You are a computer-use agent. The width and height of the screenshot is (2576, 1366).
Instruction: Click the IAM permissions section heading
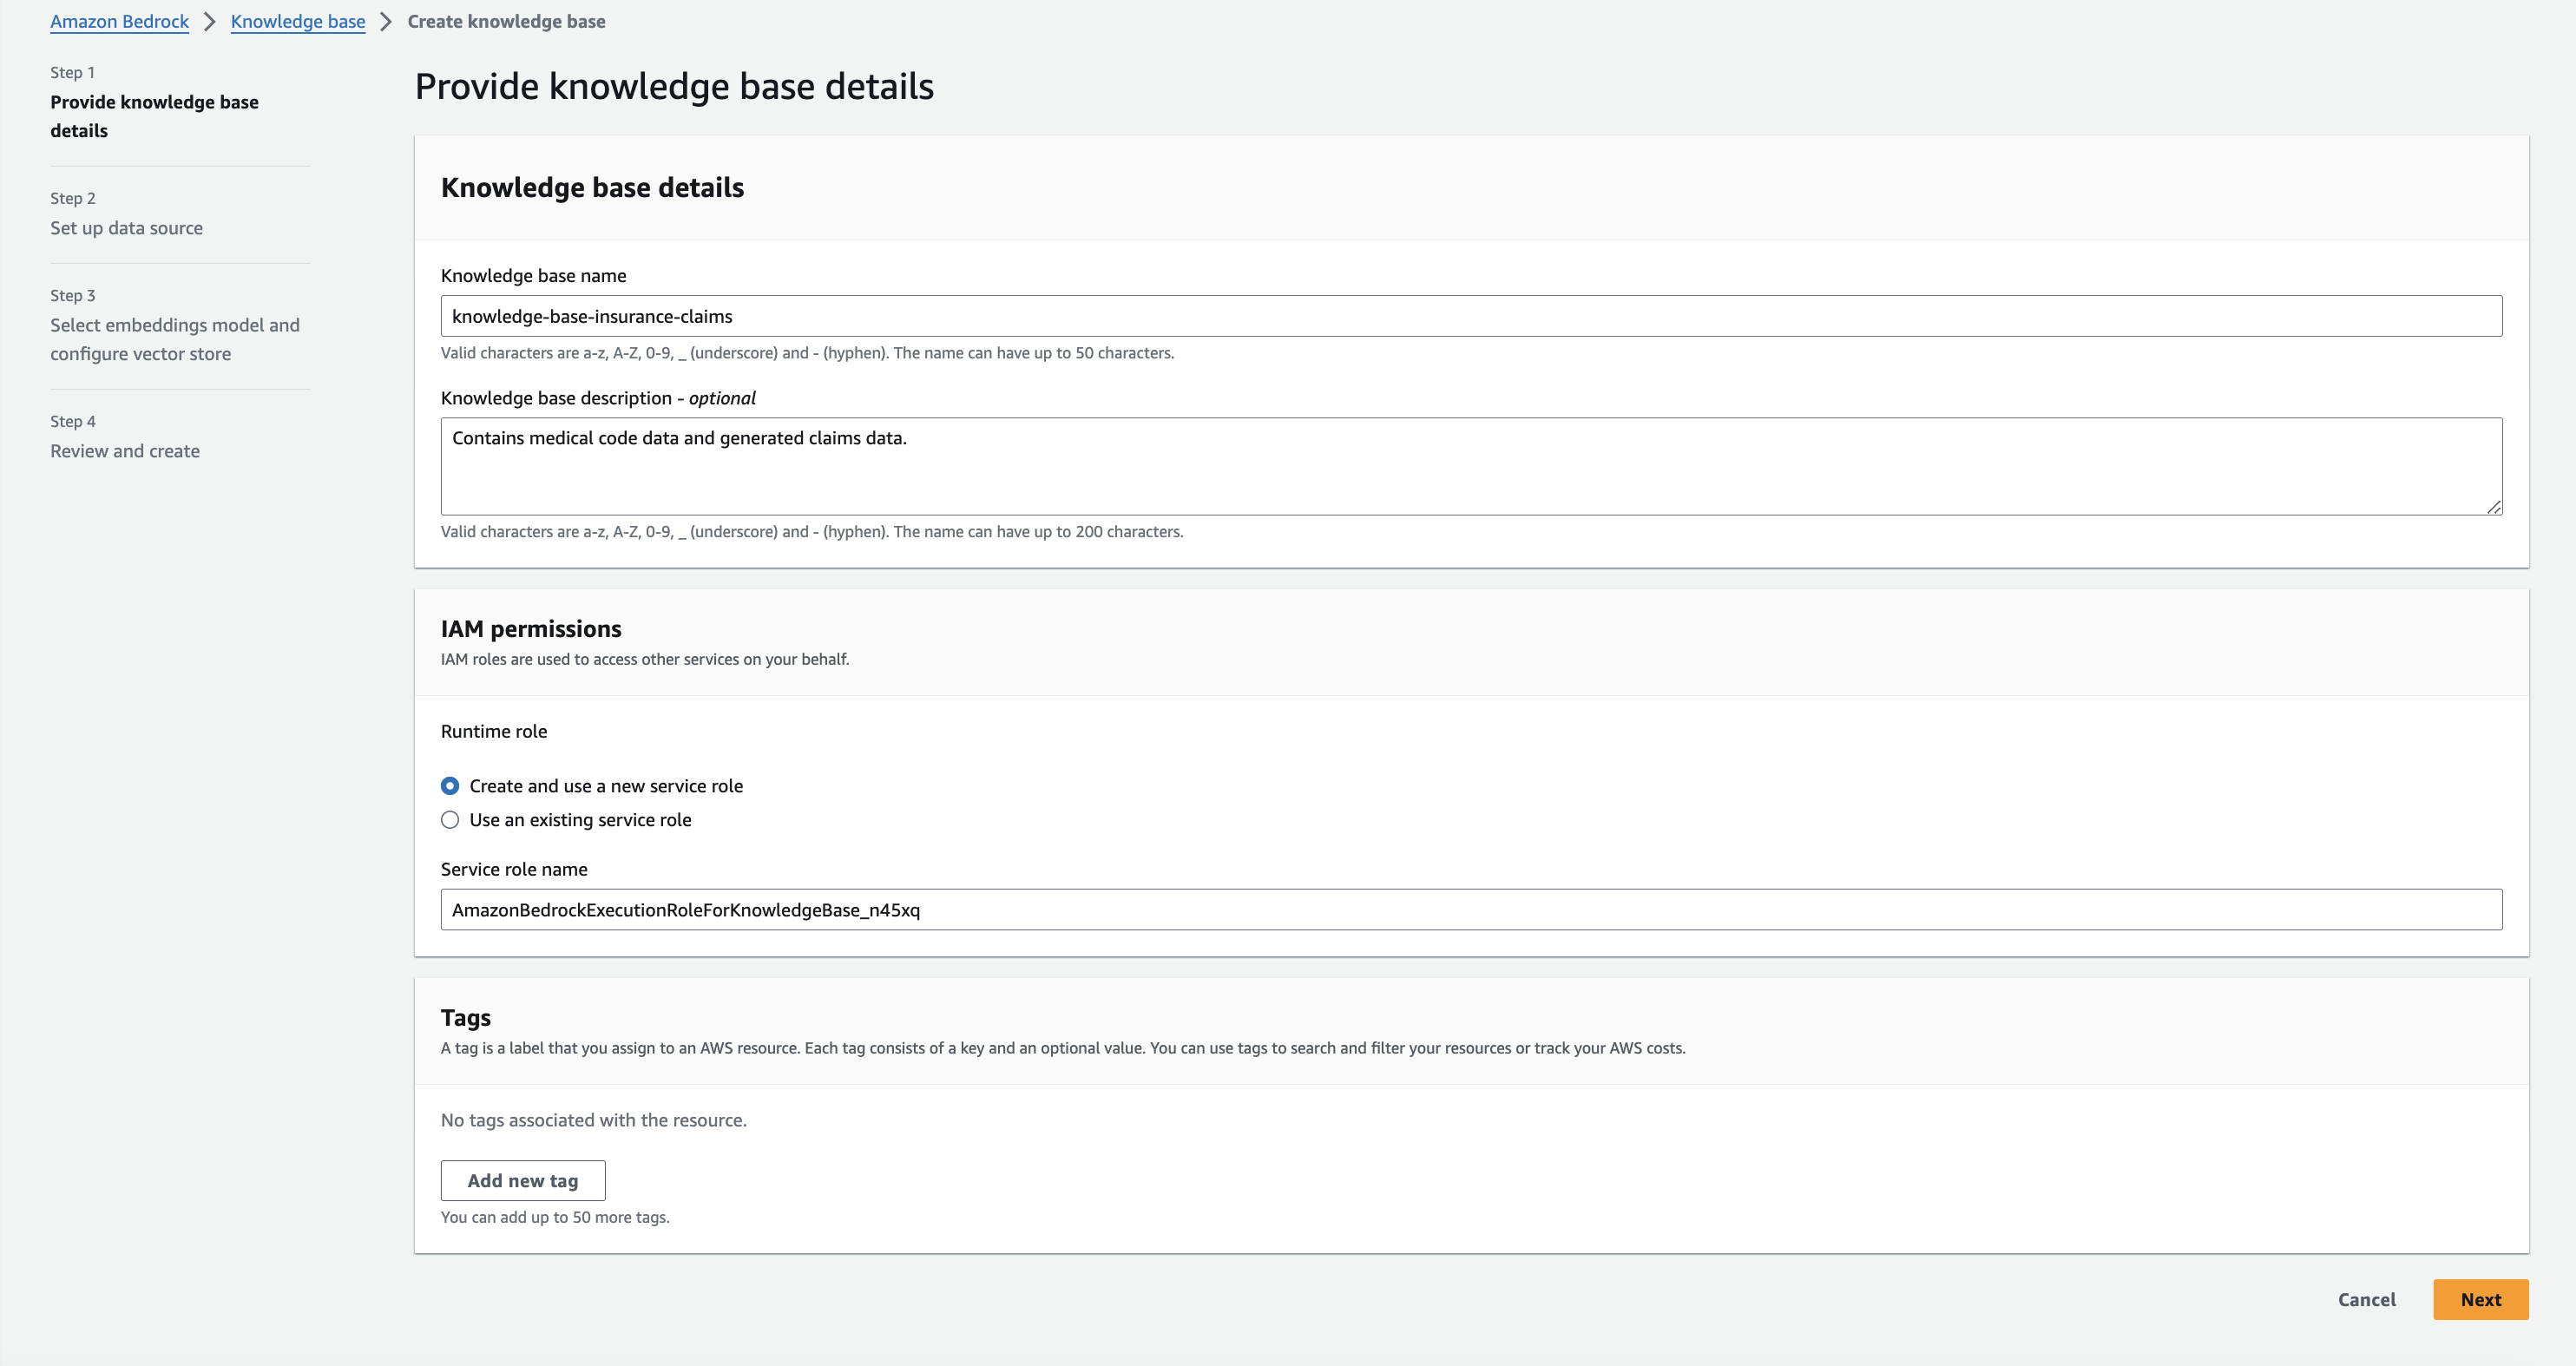pos(531,628)
